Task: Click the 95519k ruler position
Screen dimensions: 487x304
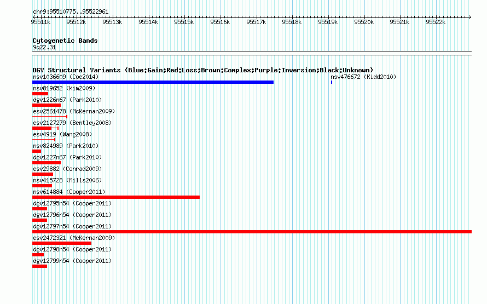Action: (x=328, y=22)
